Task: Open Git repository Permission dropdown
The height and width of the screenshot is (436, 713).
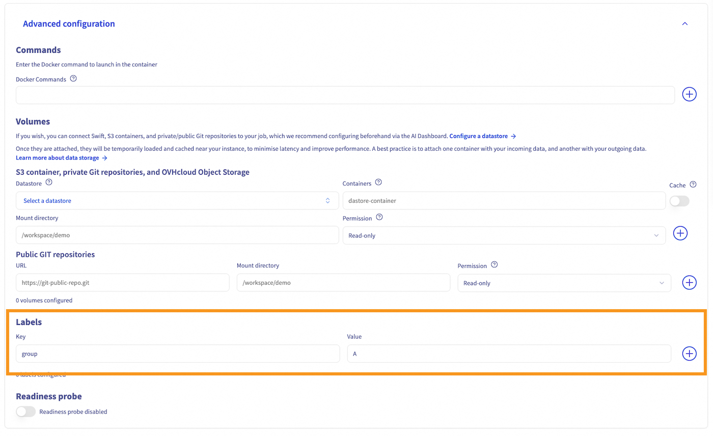Action: point(564,283)
